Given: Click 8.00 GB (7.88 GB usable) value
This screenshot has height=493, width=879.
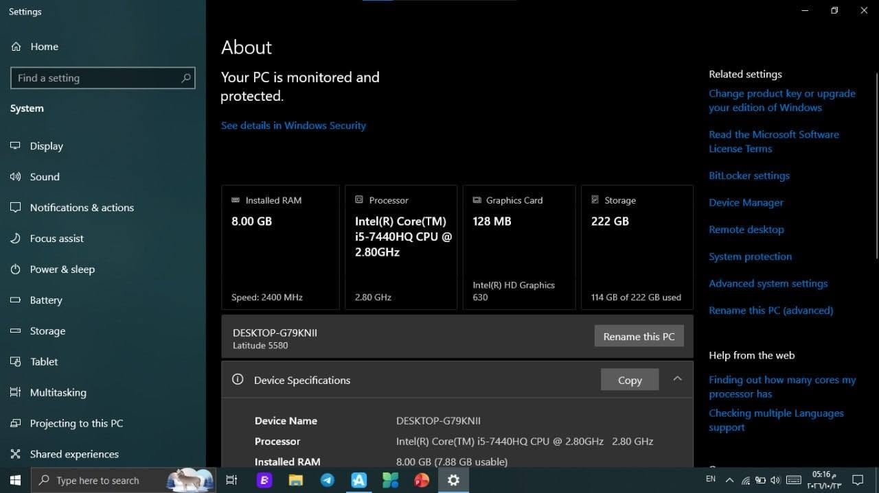Looking at the screenshot, I should (452, 461).
